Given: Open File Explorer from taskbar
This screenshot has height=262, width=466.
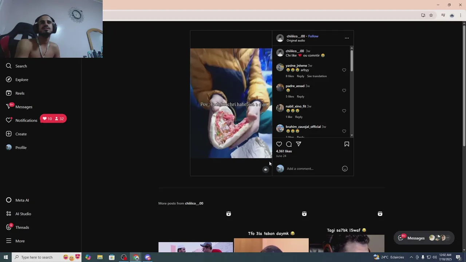Looking at the screenshot, I should click(x=100, y=257).
